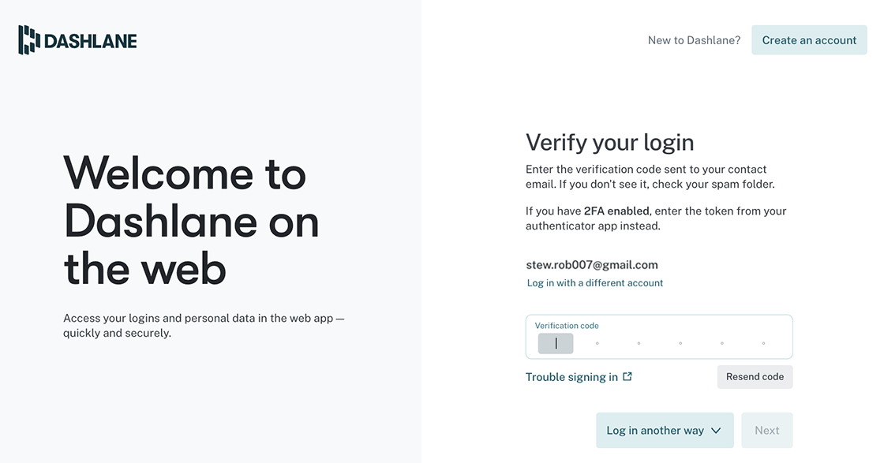Click the Verification code field label

point(567,326)
